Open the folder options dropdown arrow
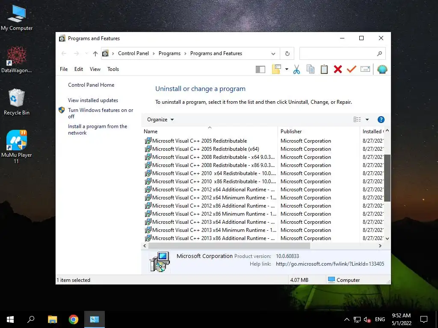 click(287, 69)
